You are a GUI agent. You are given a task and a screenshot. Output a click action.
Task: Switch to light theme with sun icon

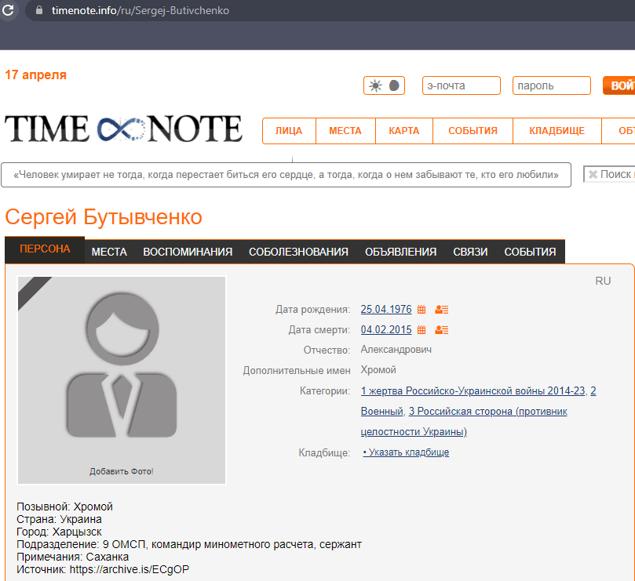375,85
